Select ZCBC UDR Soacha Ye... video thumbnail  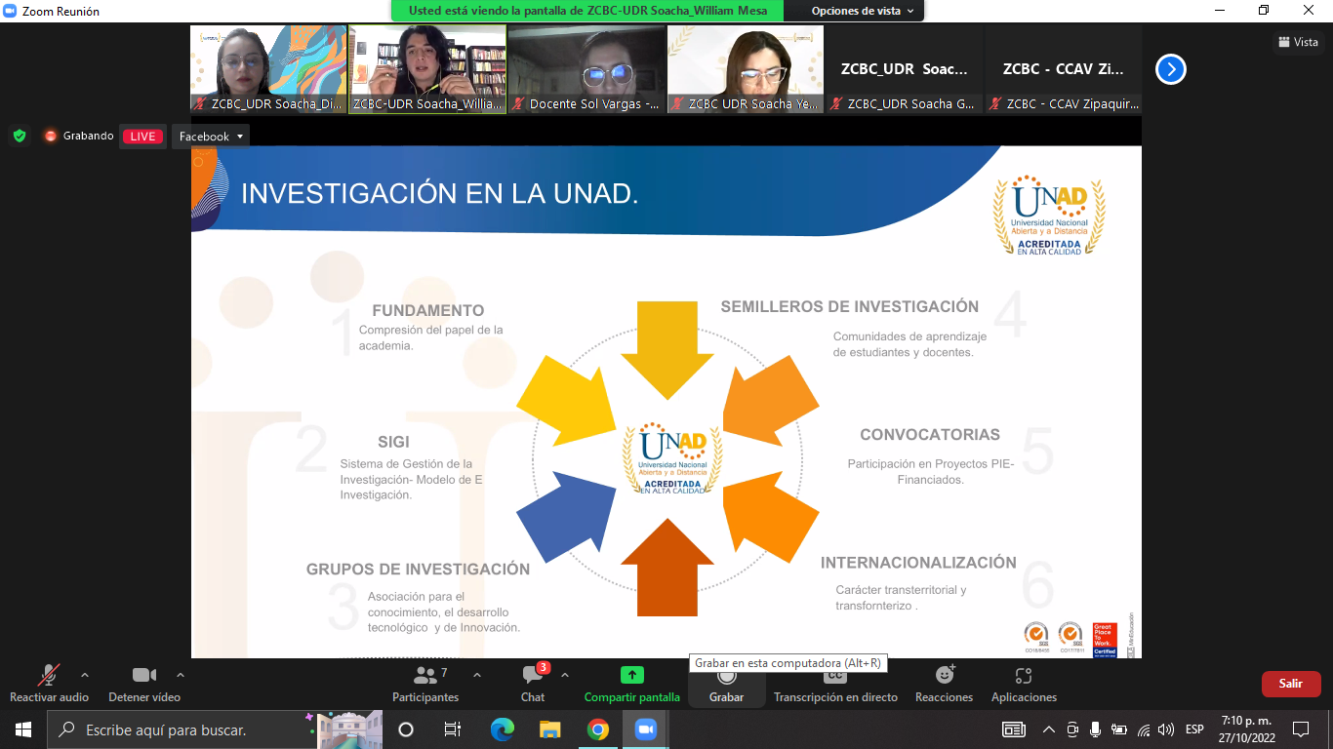(746, 69)
